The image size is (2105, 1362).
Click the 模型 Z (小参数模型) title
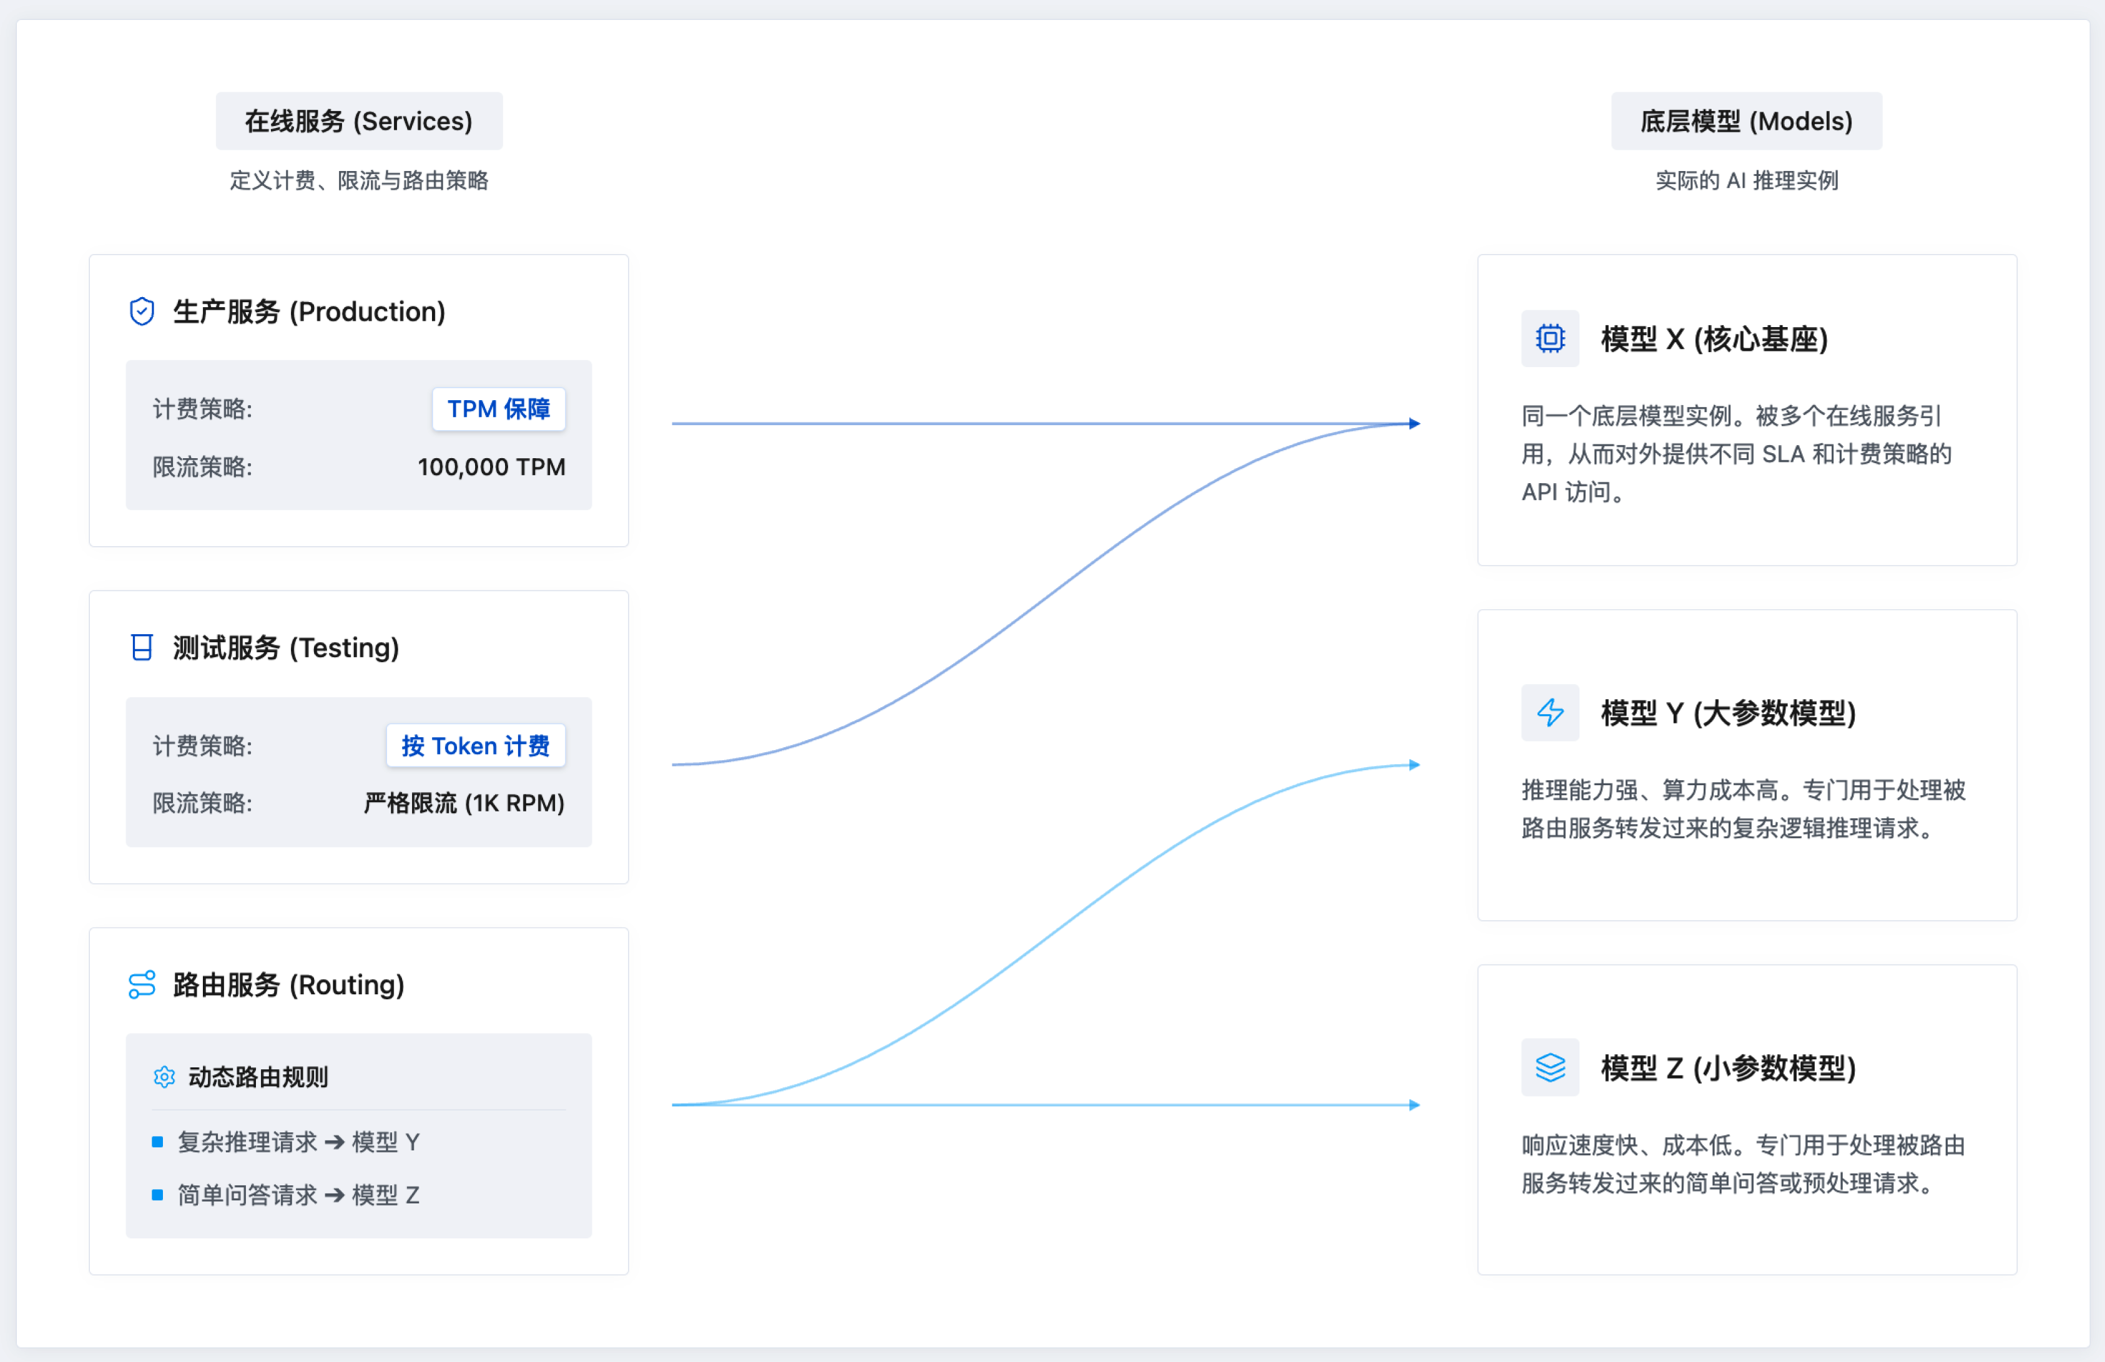[x=1727, y=1067]
